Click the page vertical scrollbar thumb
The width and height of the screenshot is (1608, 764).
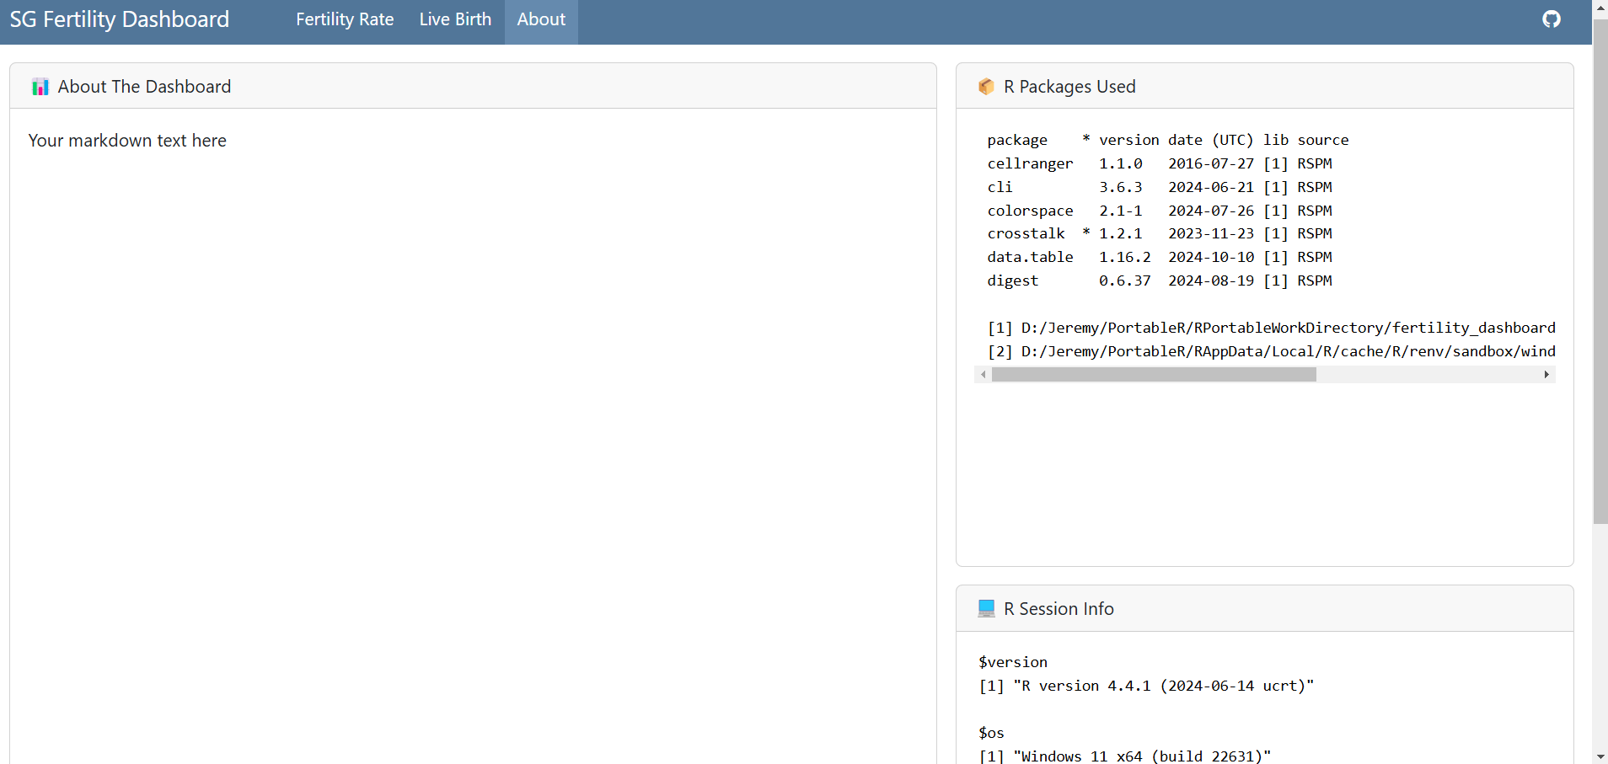click(1600, 270)
